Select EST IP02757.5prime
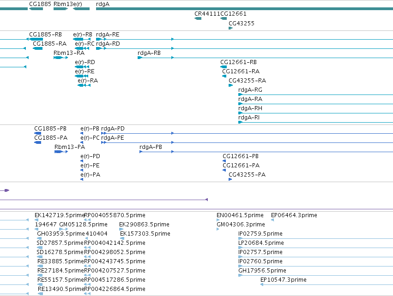This screenshot has height=296, width=393. click(x=260, y=252)
